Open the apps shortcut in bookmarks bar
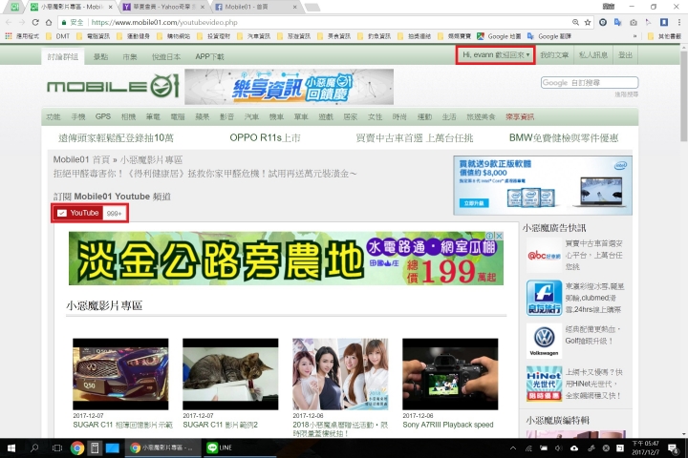Screen dimensions: 688x458 [22, 36]
